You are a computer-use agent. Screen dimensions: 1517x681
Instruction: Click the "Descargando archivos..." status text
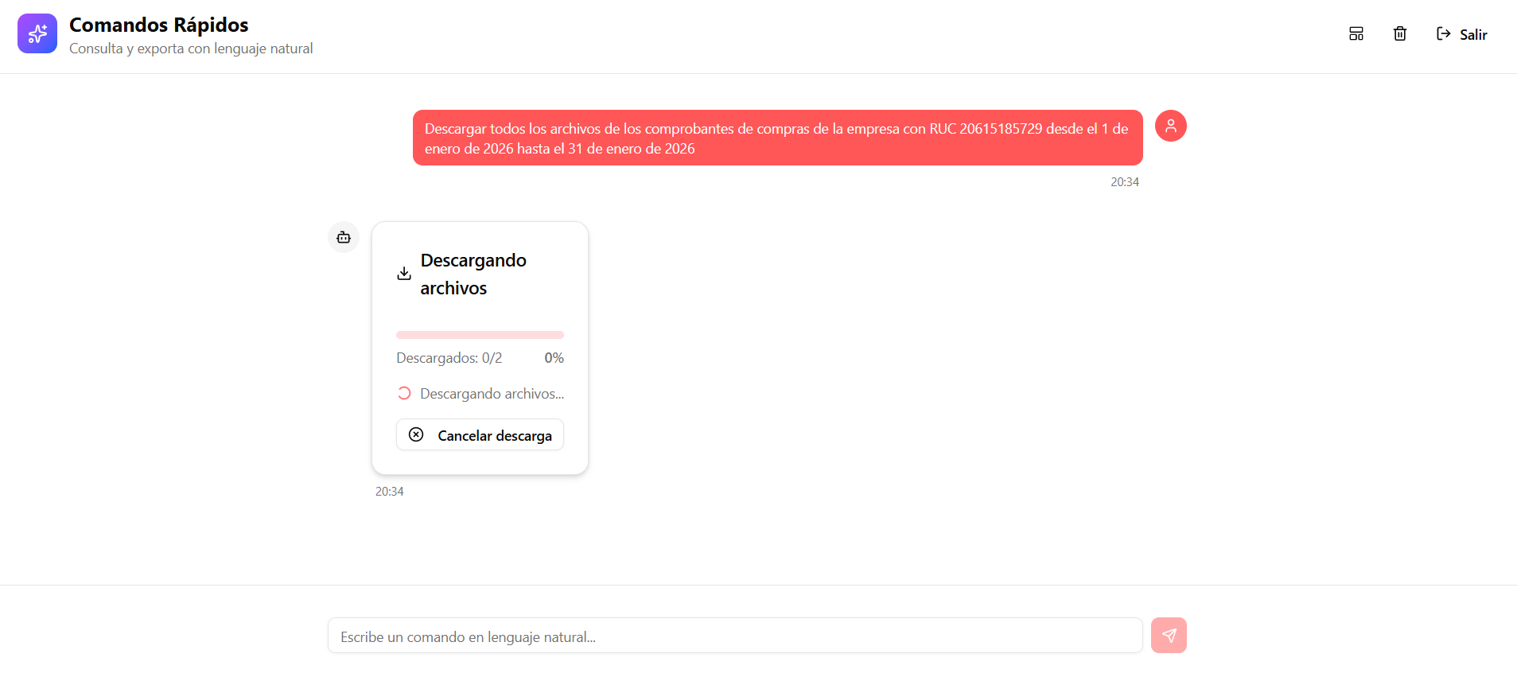492,394
